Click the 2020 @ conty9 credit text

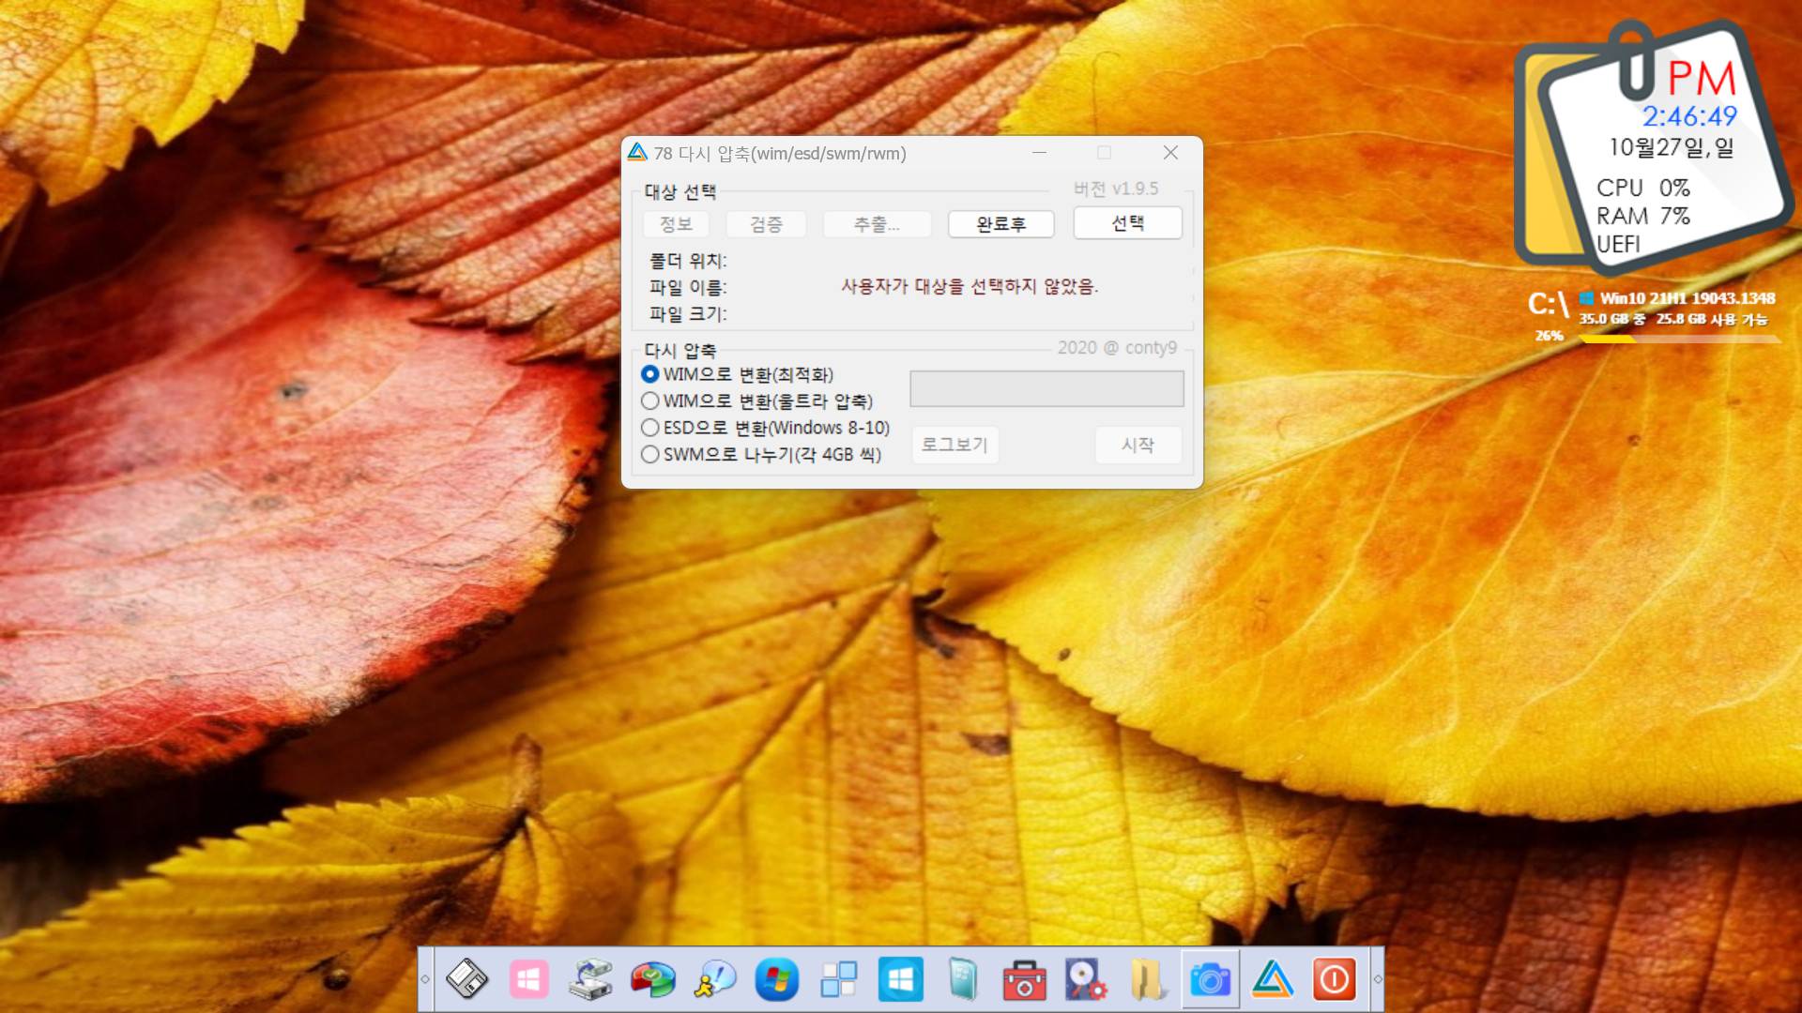(x=1117, y=348)
